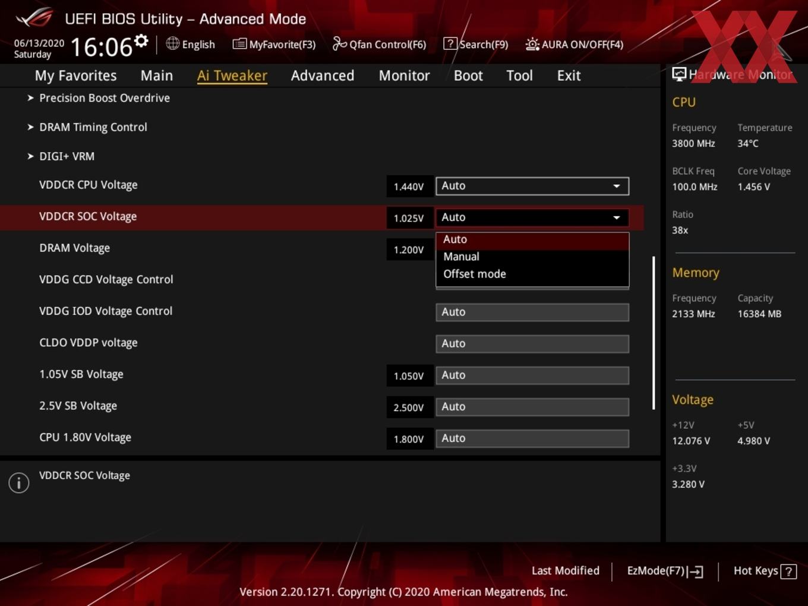Click 1.050V SB voltage value
Viewport: 808px width, 606px height.
click(409, 376)
